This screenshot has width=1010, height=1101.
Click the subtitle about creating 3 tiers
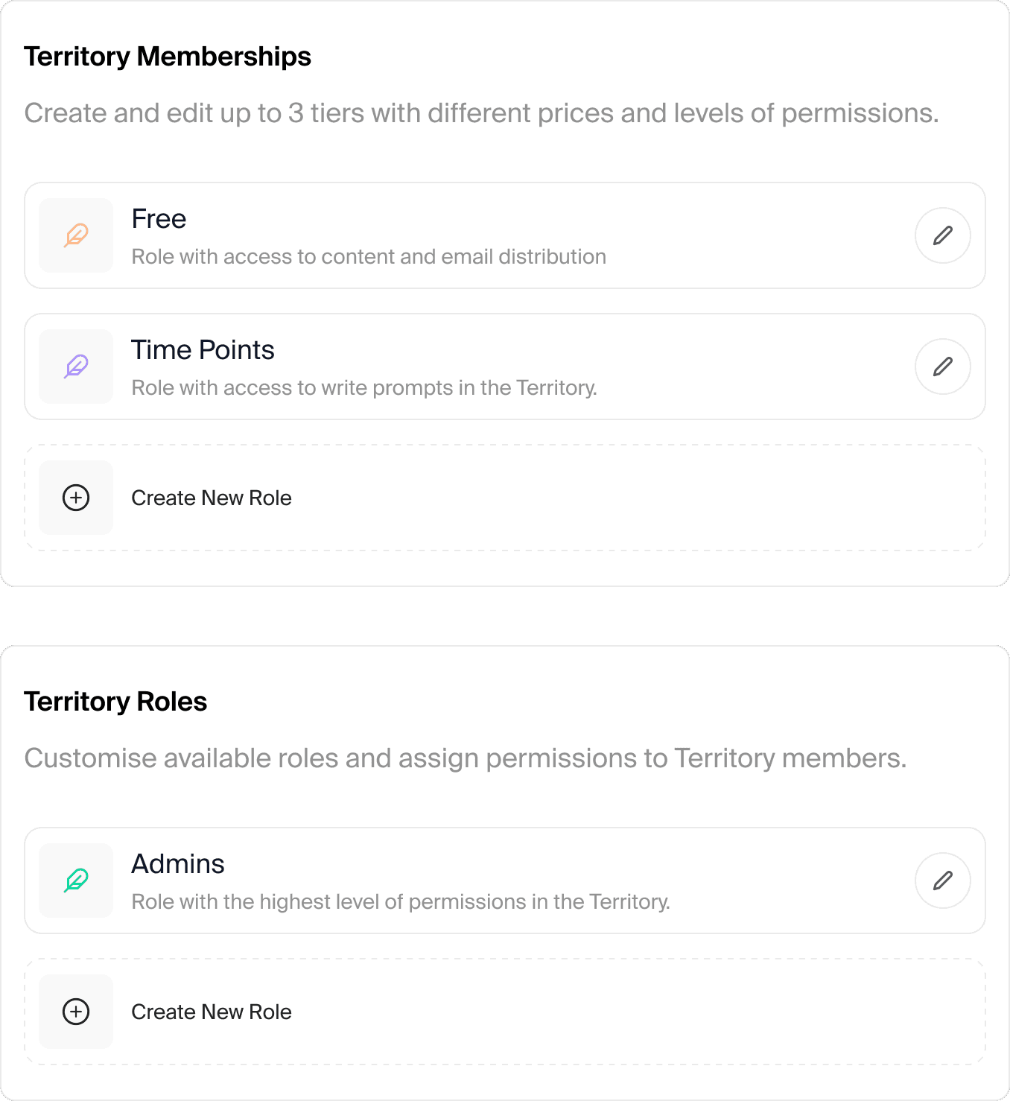[481, 113]
